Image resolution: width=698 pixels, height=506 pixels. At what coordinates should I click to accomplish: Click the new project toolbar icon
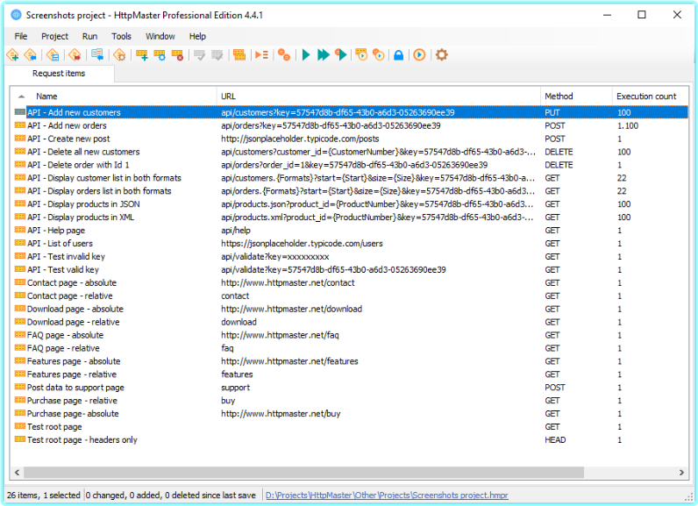pyautogui.click(x=12, y=55)
